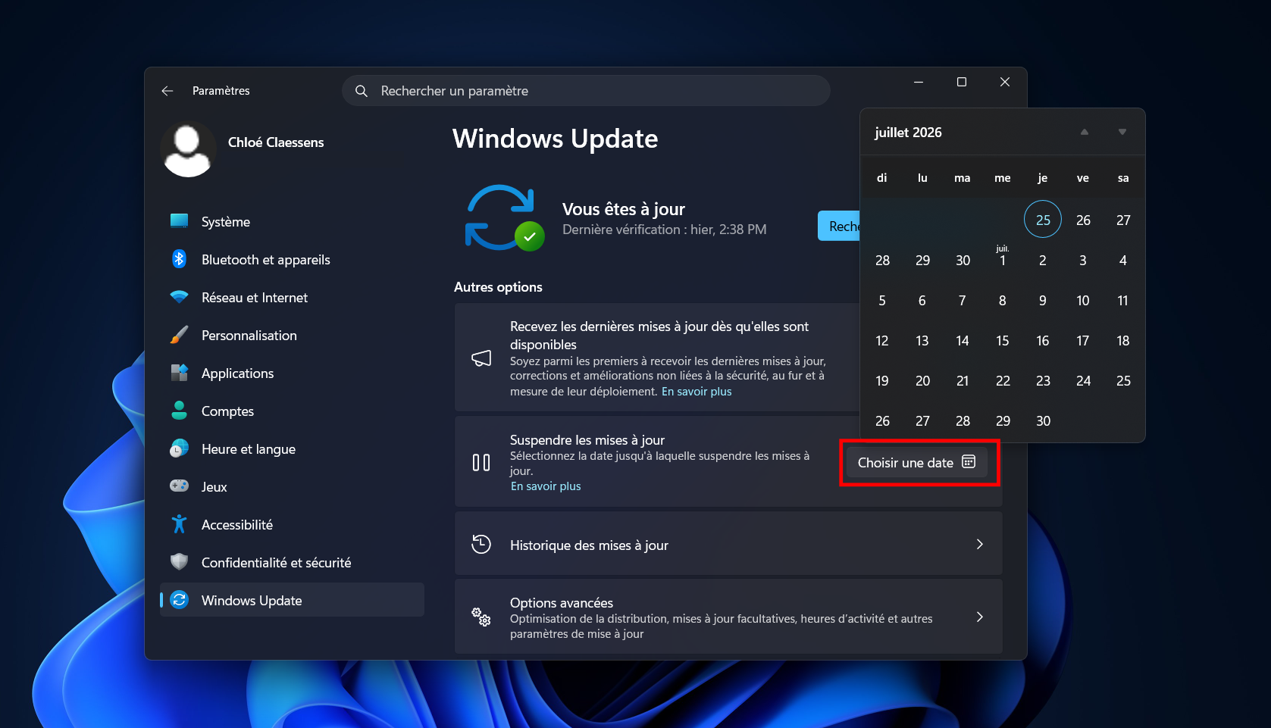Choose day 10 on the calendar
Viewport: 1271px width, 728px height.
point(1083,301)
